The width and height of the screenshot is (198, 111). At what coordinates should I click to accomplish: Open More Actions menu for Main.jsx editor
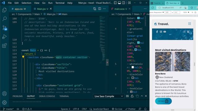click(104, 9)
